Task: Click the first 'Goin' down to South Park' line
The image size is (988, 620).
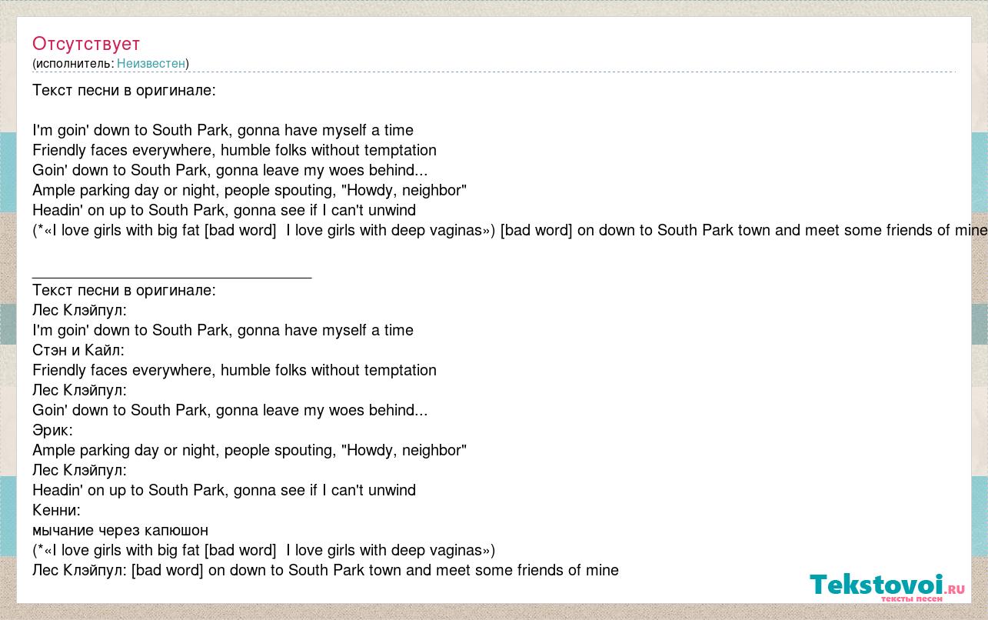Action: [230, 170]
